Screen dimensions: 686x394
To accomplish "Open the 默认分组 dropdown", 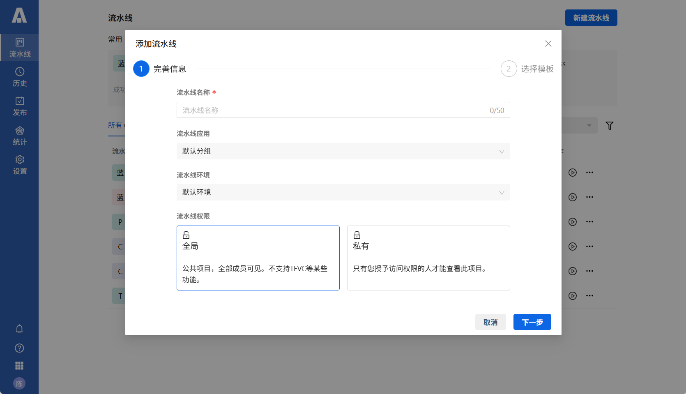I will 343,151.
